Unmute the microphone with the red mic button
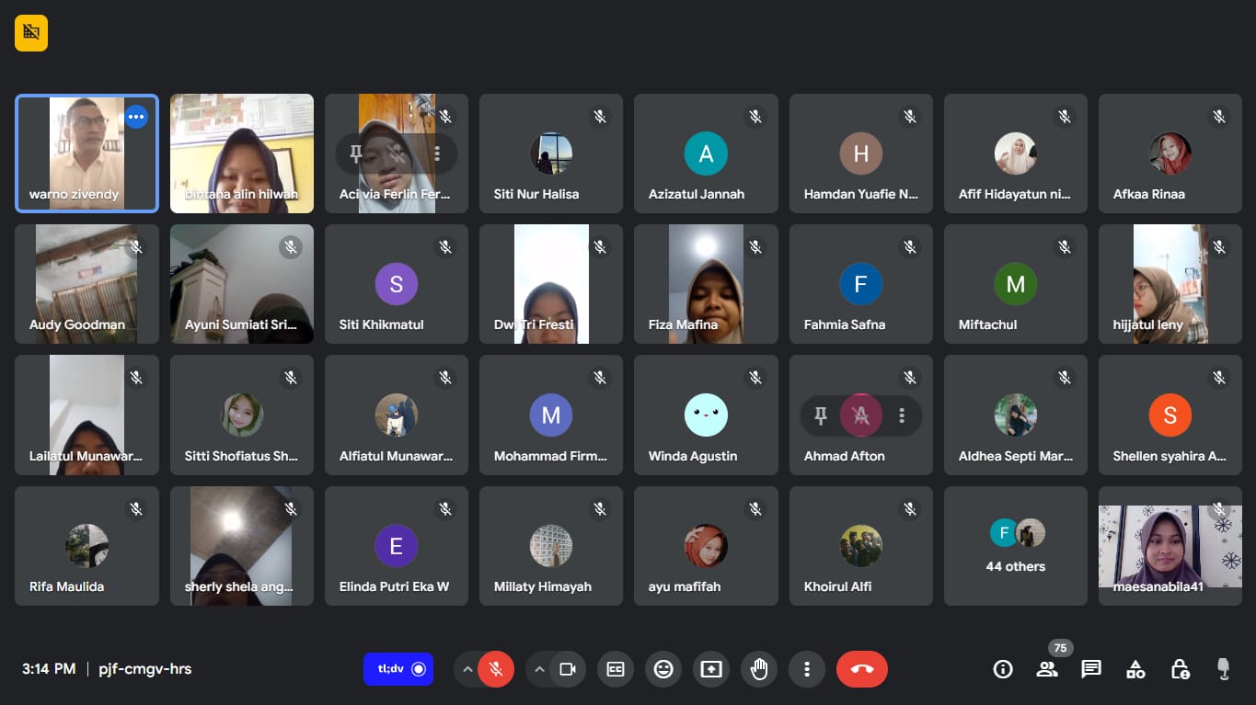1256x705 pixels. (496, 669)
